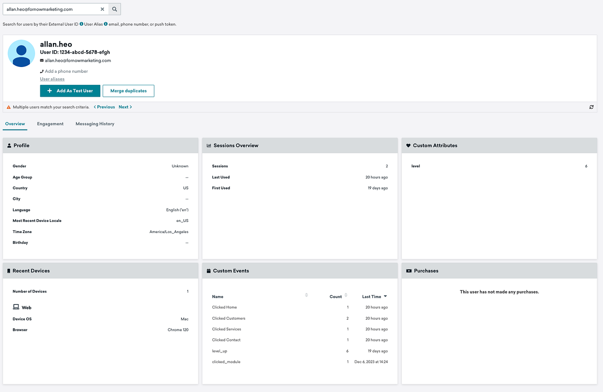The width and height of the screenshot is (603, 392).
Task: Click the search magnifying glass icon
Action: [115, 9]
